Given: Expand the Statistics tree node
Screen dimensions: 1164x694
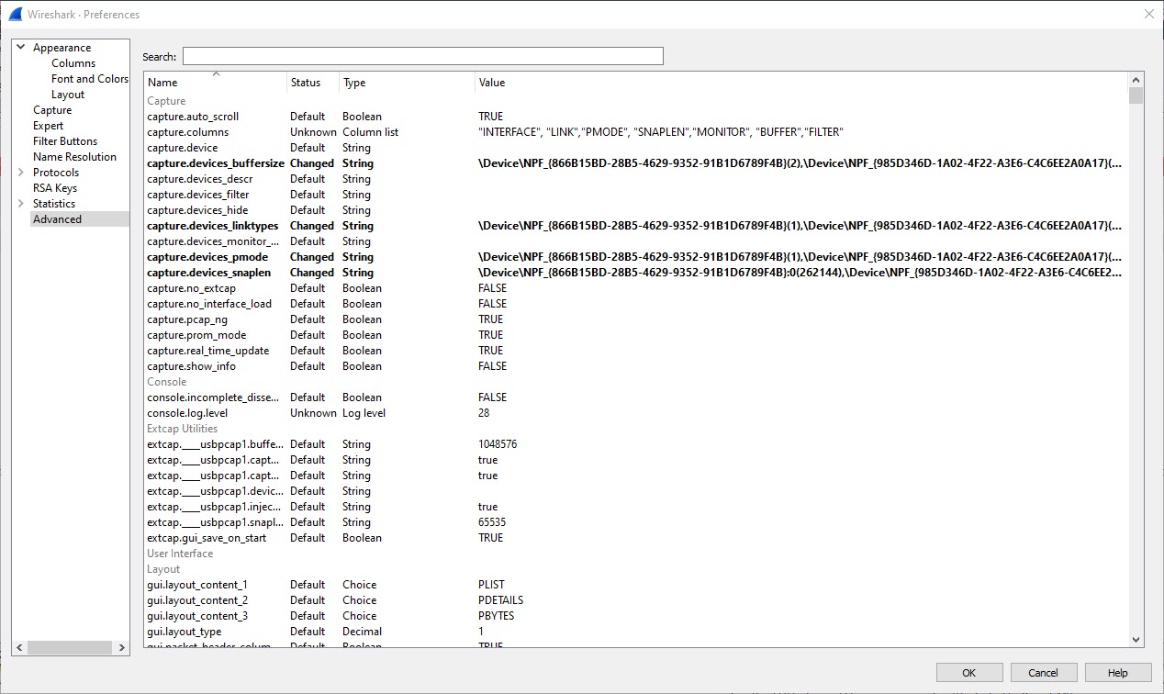Looking at the screenshot, I should 21,204.
